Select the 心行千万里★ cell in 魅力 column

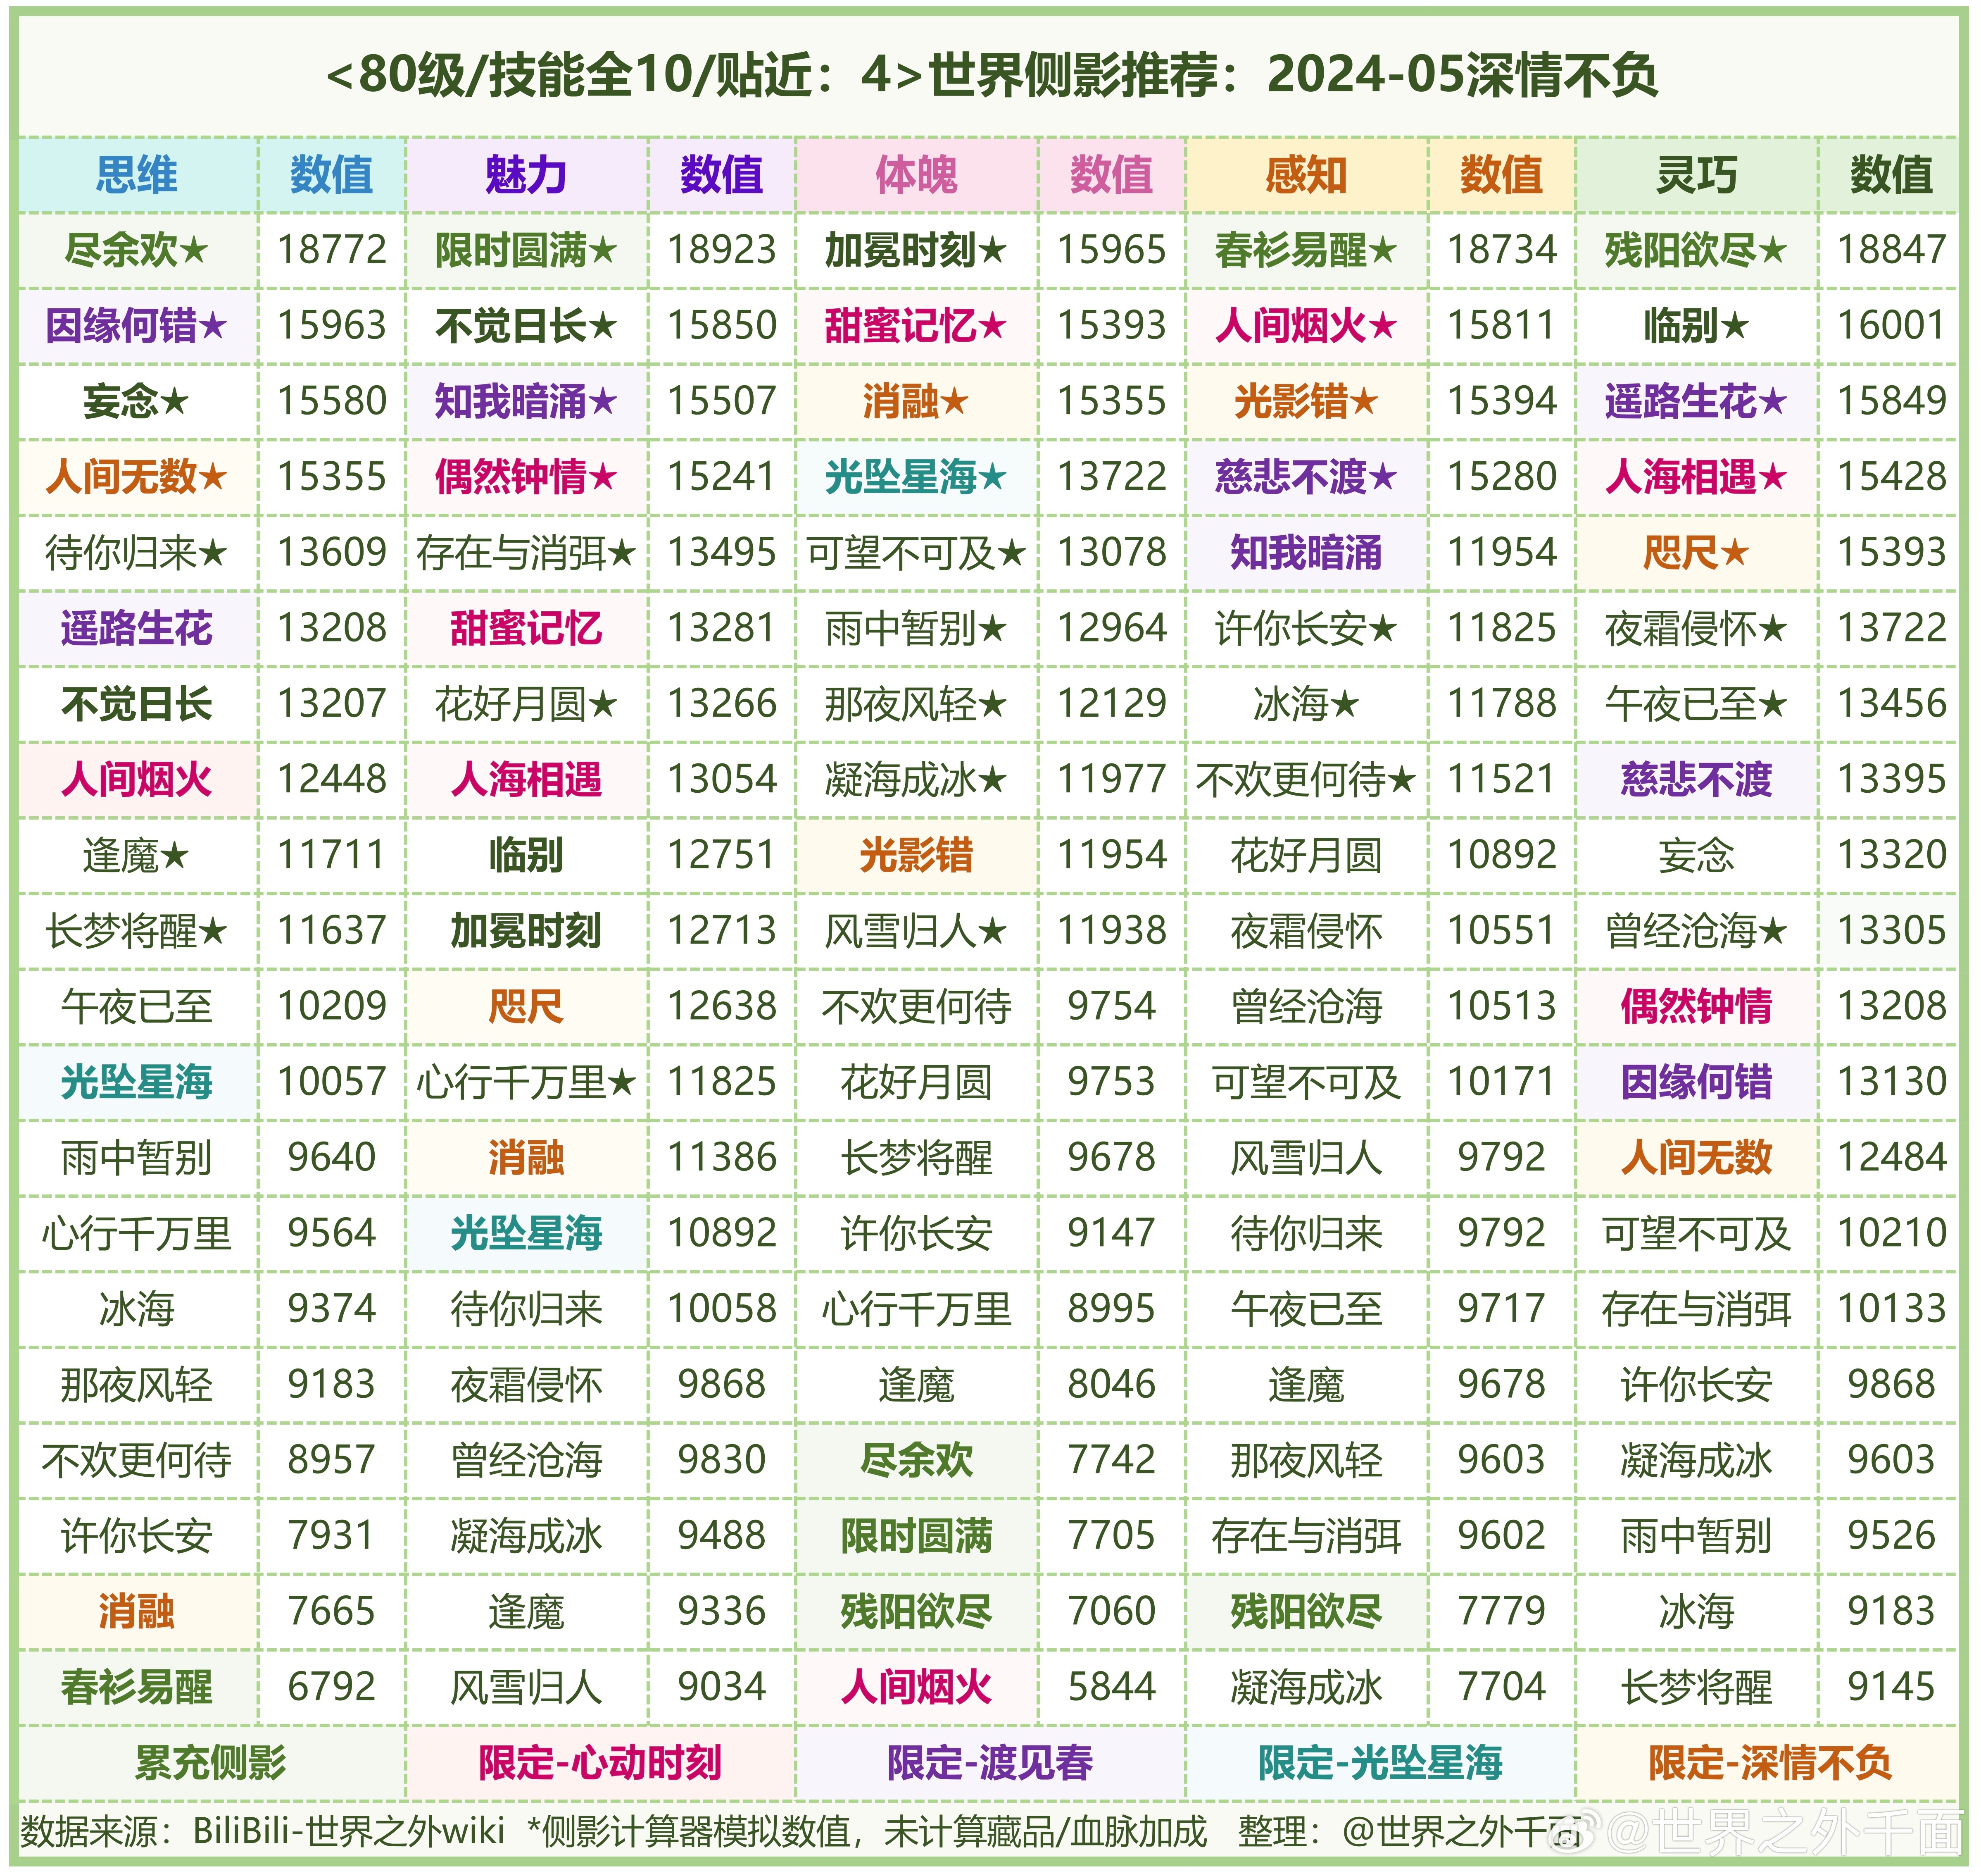[x=527, y=1083]
